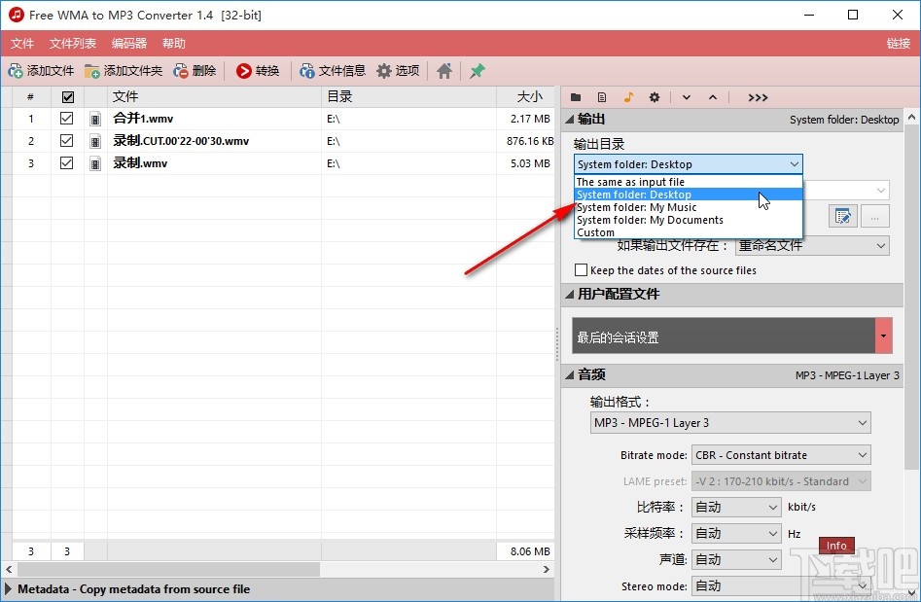Image resolution: width=921 pixels, height=602 pixels.
Task: Open the 编码器 menu
Action: (x=127, y=43)
